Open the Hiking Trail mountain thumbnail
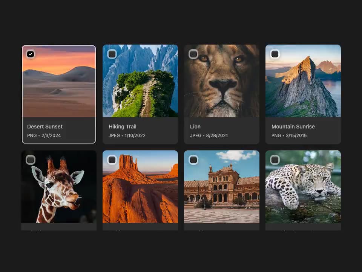 pos(140,81)
